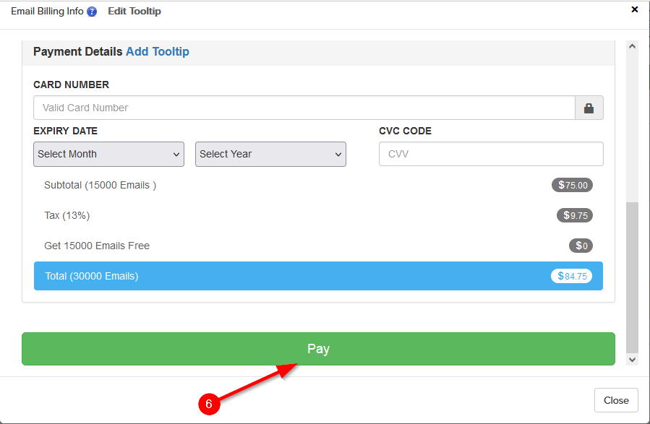Click the red number 6 step marker

(208, 404)
